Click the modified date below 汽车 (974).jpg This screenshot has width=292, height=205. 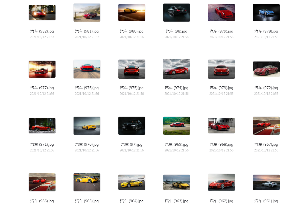[x=177, y=94]
